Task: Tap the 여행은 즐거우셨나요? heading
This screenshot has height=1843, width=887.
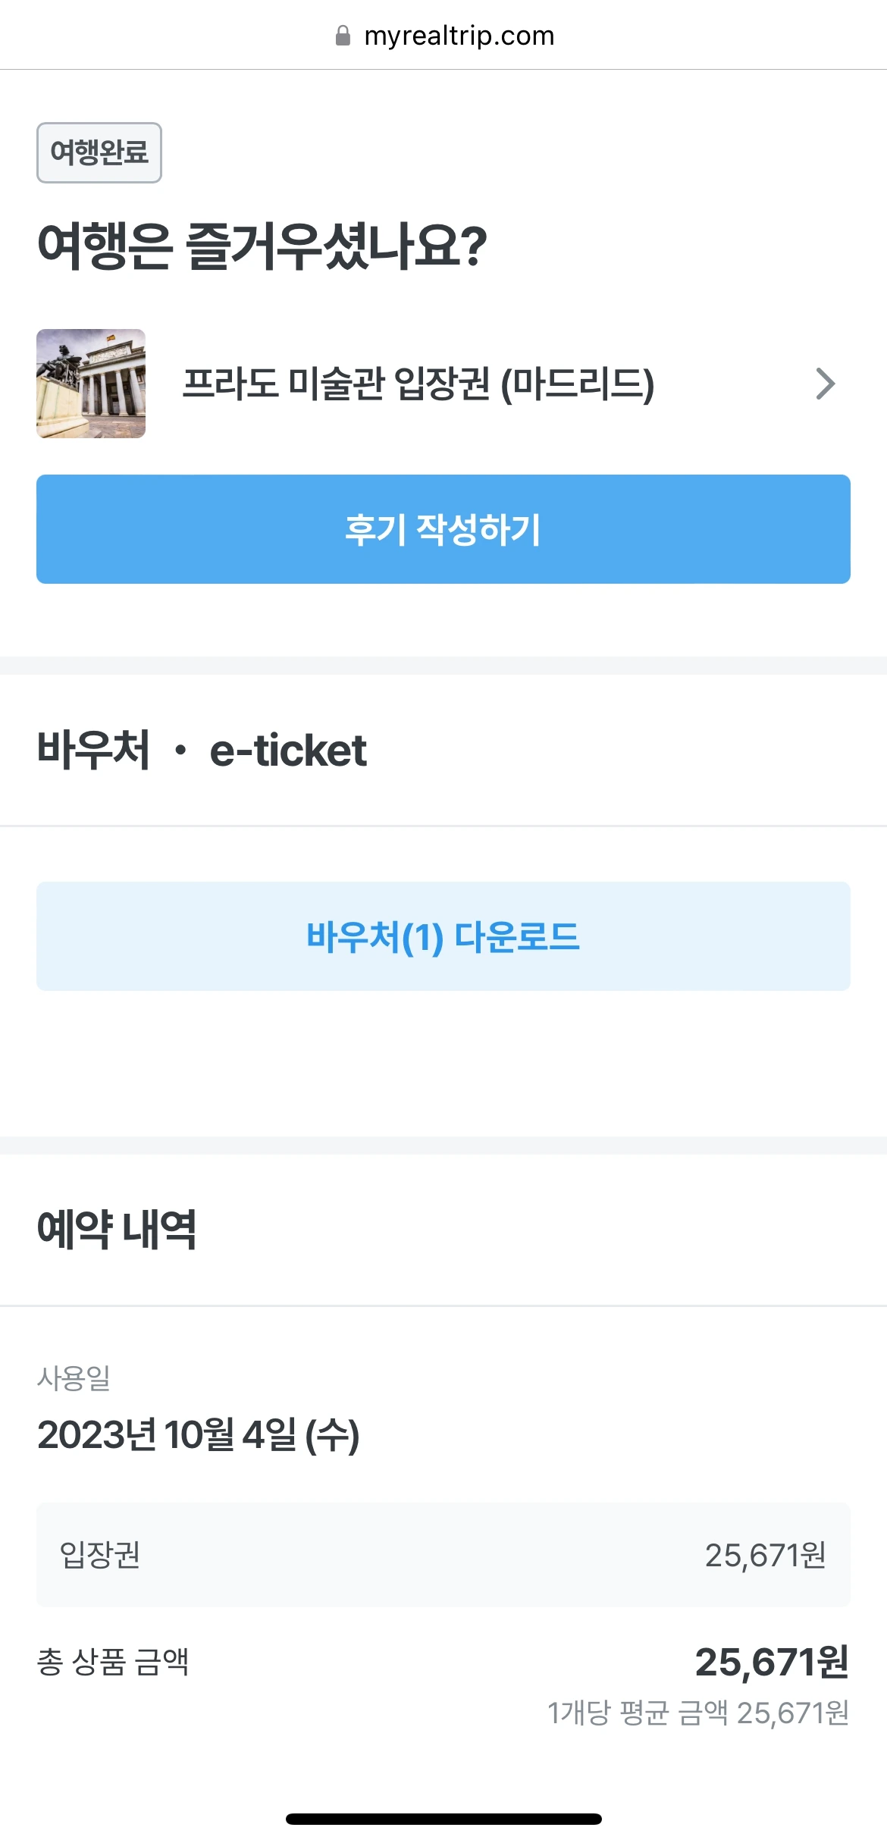Action: pyautogui.click(x=262, y=246)
